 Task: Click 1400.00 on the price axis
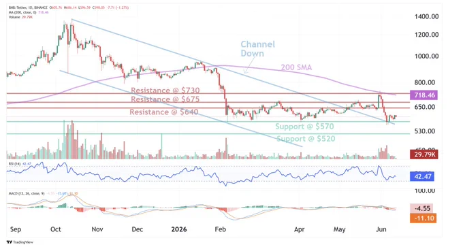(426, 17)
